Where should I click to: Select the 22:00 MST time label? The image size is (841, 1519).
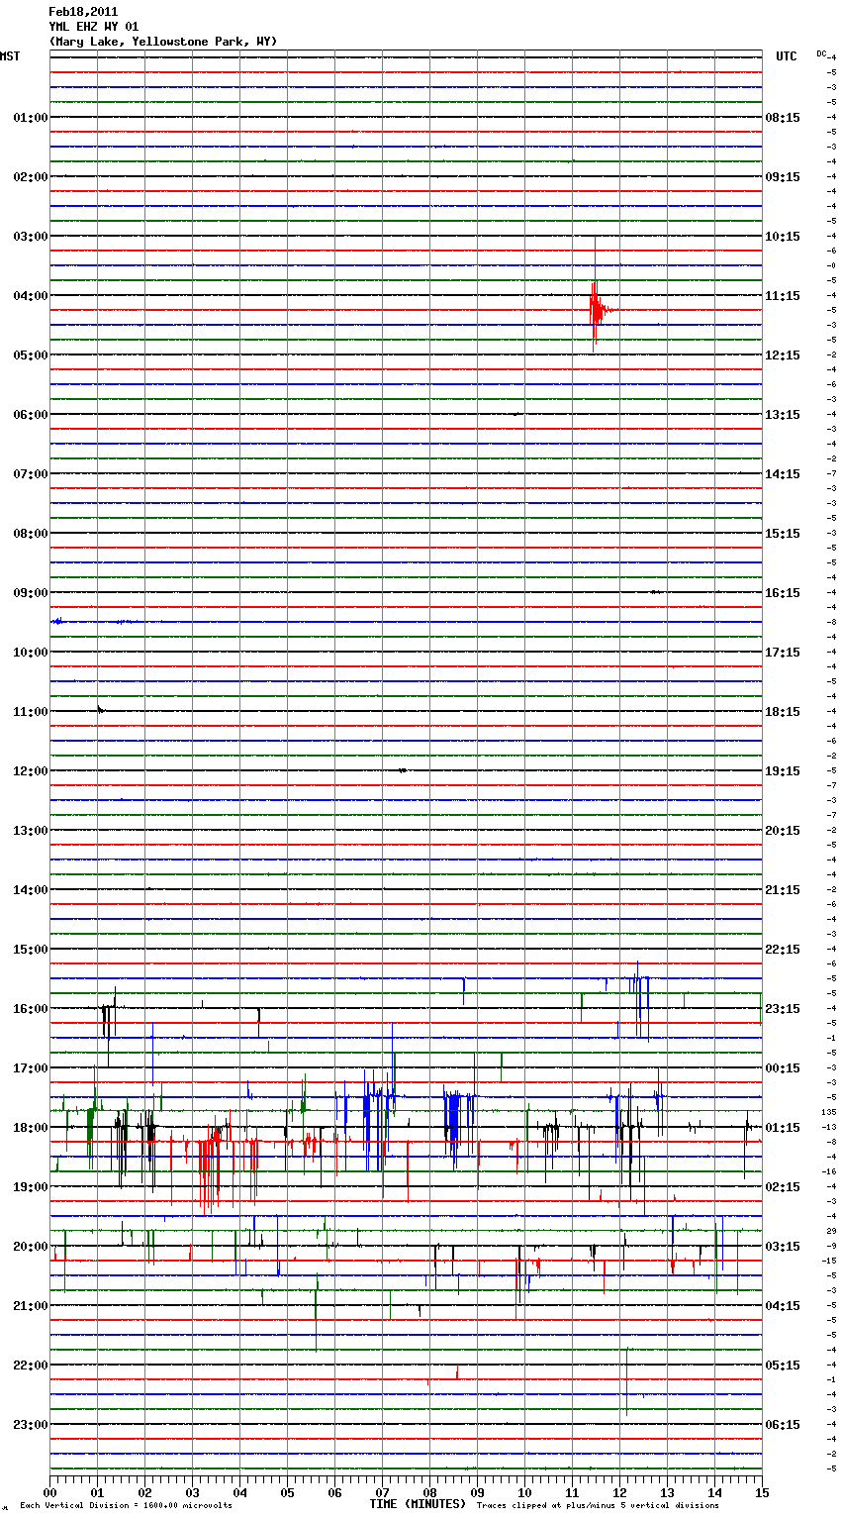tap(30, 1366)
